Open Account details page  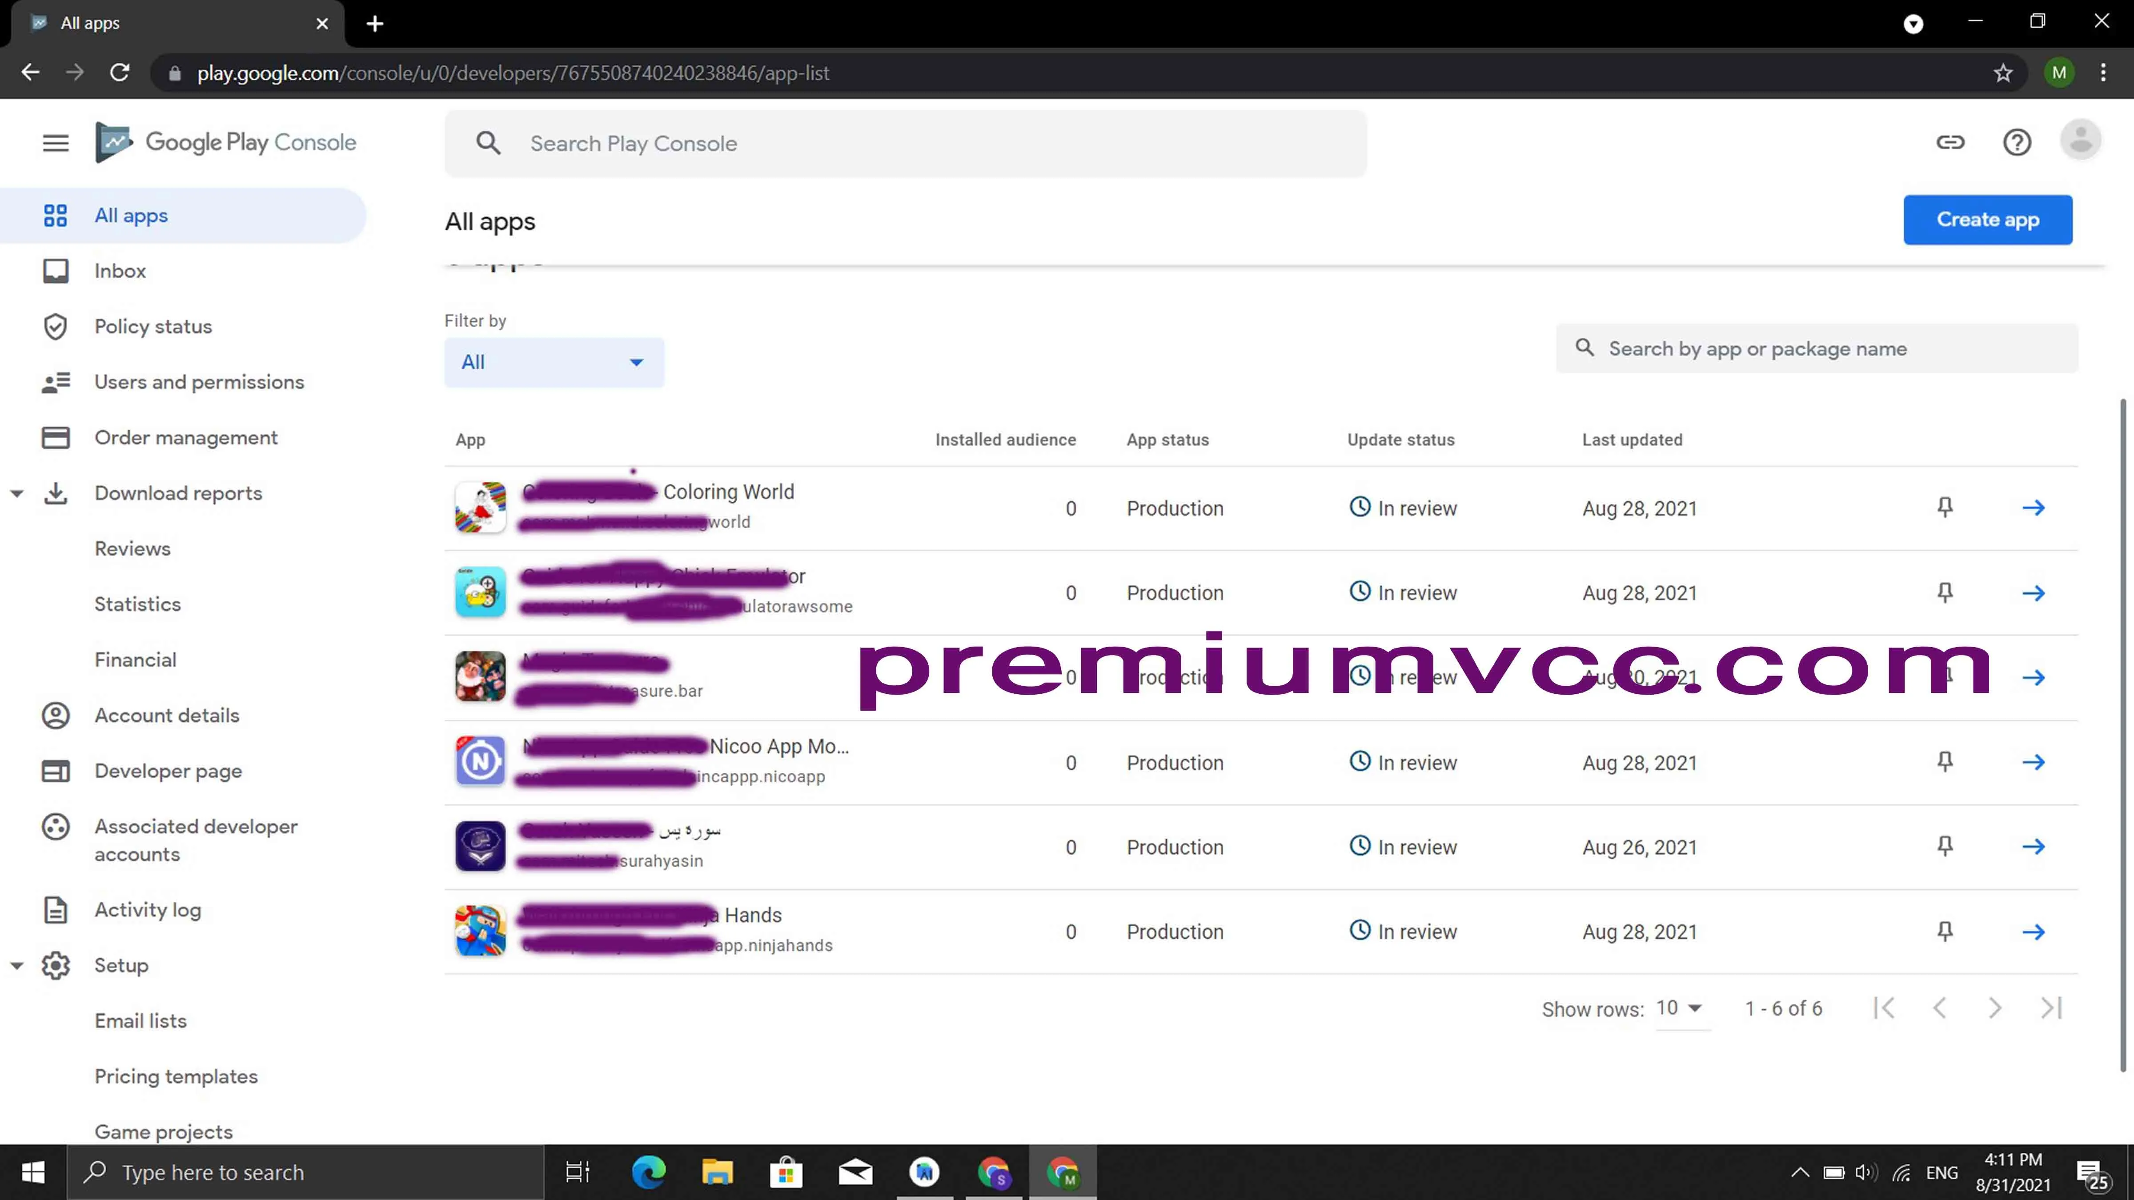tap(167, 715)
